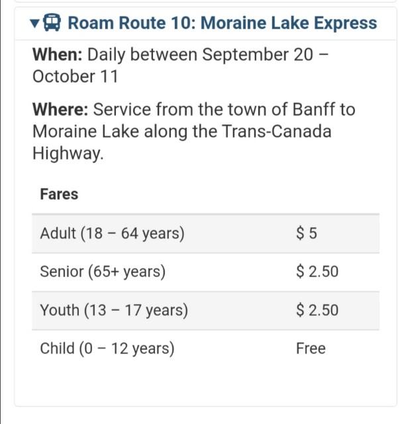
Task: Click the bus icon beside Roam Route 10
Action: [x=52, y=23]
